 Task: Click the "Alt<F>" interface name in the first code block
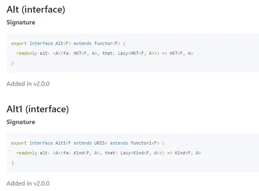tap(62, 43)
